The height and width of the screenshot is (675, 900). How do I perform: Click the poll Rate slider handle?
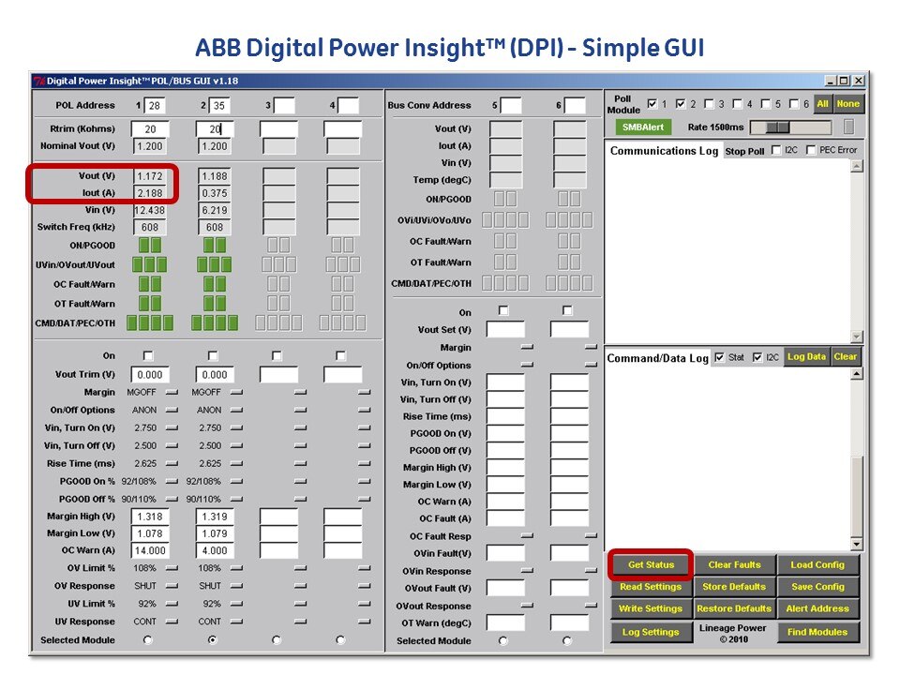point(777,127)
